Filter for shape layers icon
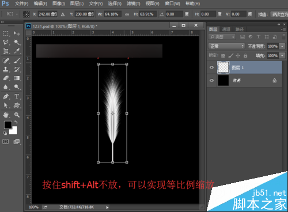 [x=267, y=37]
